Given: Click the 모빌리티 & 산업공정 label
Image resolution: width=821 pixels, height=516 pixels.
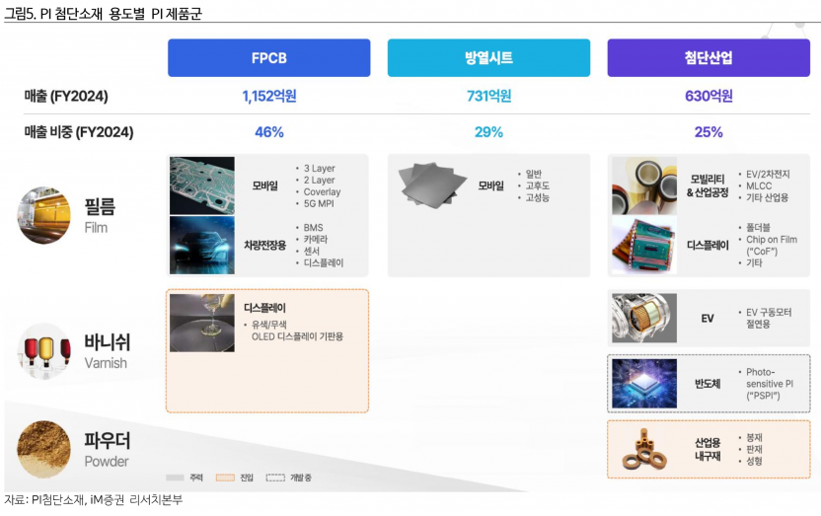Looking at the screenshot, I should click(708, 185).
